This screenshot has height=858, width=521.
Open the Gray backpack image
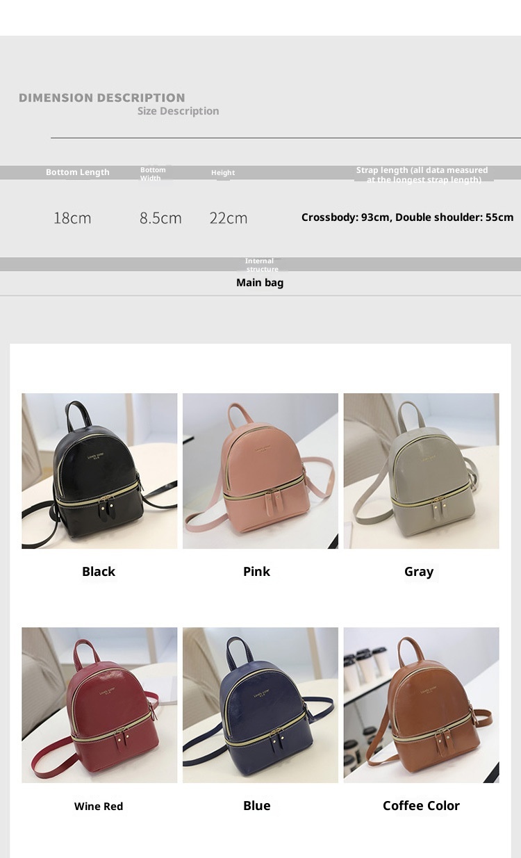[421, 471]
